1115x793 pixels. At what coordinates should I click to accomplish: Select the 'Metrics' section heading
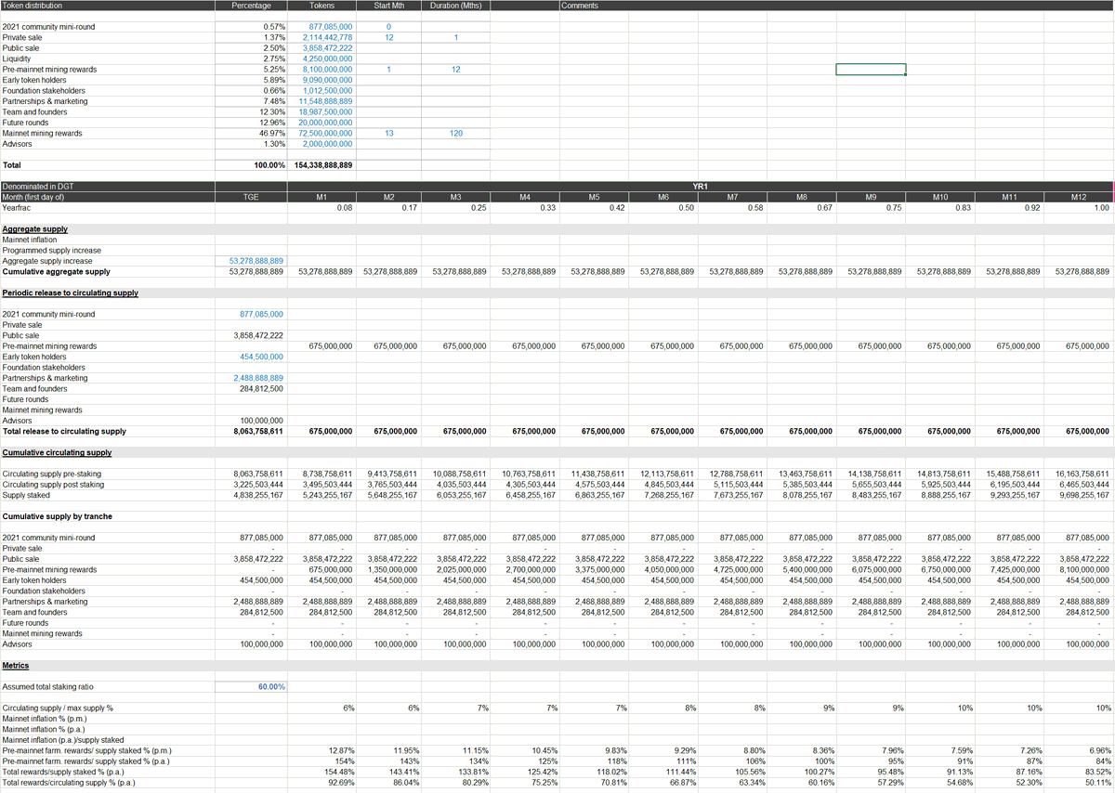pos(16,666)
